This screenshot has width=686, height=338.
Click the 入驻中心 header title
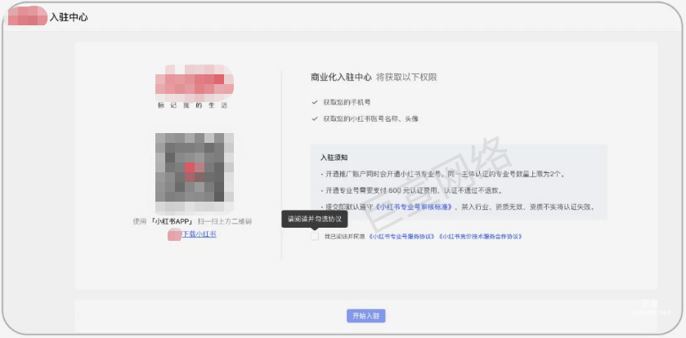(69, 17)
